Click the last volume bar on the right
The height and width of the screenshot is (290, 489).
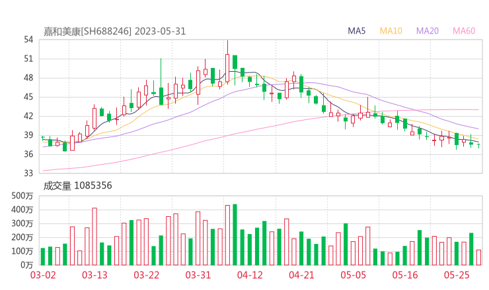[x=478, y=258]
